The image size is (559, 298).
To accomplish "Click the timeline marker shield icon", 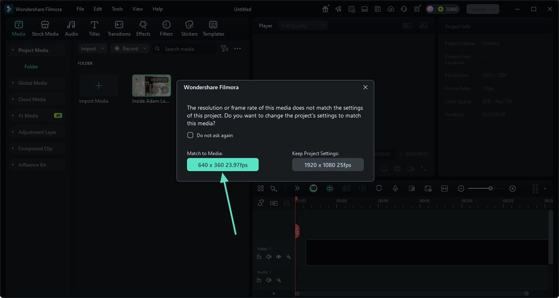I will click(379, 188).
